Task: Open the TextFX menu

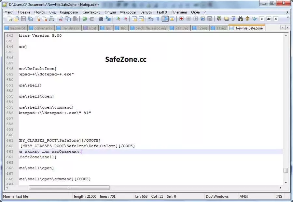Action: [162, 12]
